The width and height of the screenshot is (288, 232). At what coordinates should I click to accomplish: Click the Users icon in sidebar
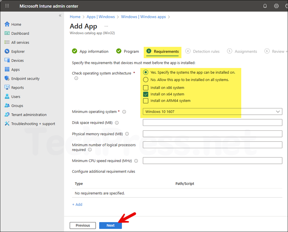tap(7, 96)
